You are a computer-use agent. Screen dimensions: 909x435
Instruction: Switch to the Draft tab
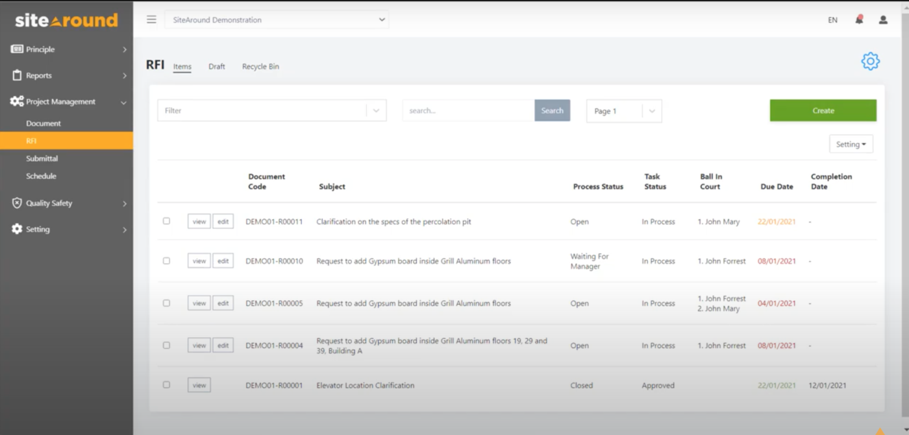[x=217, y=66]
